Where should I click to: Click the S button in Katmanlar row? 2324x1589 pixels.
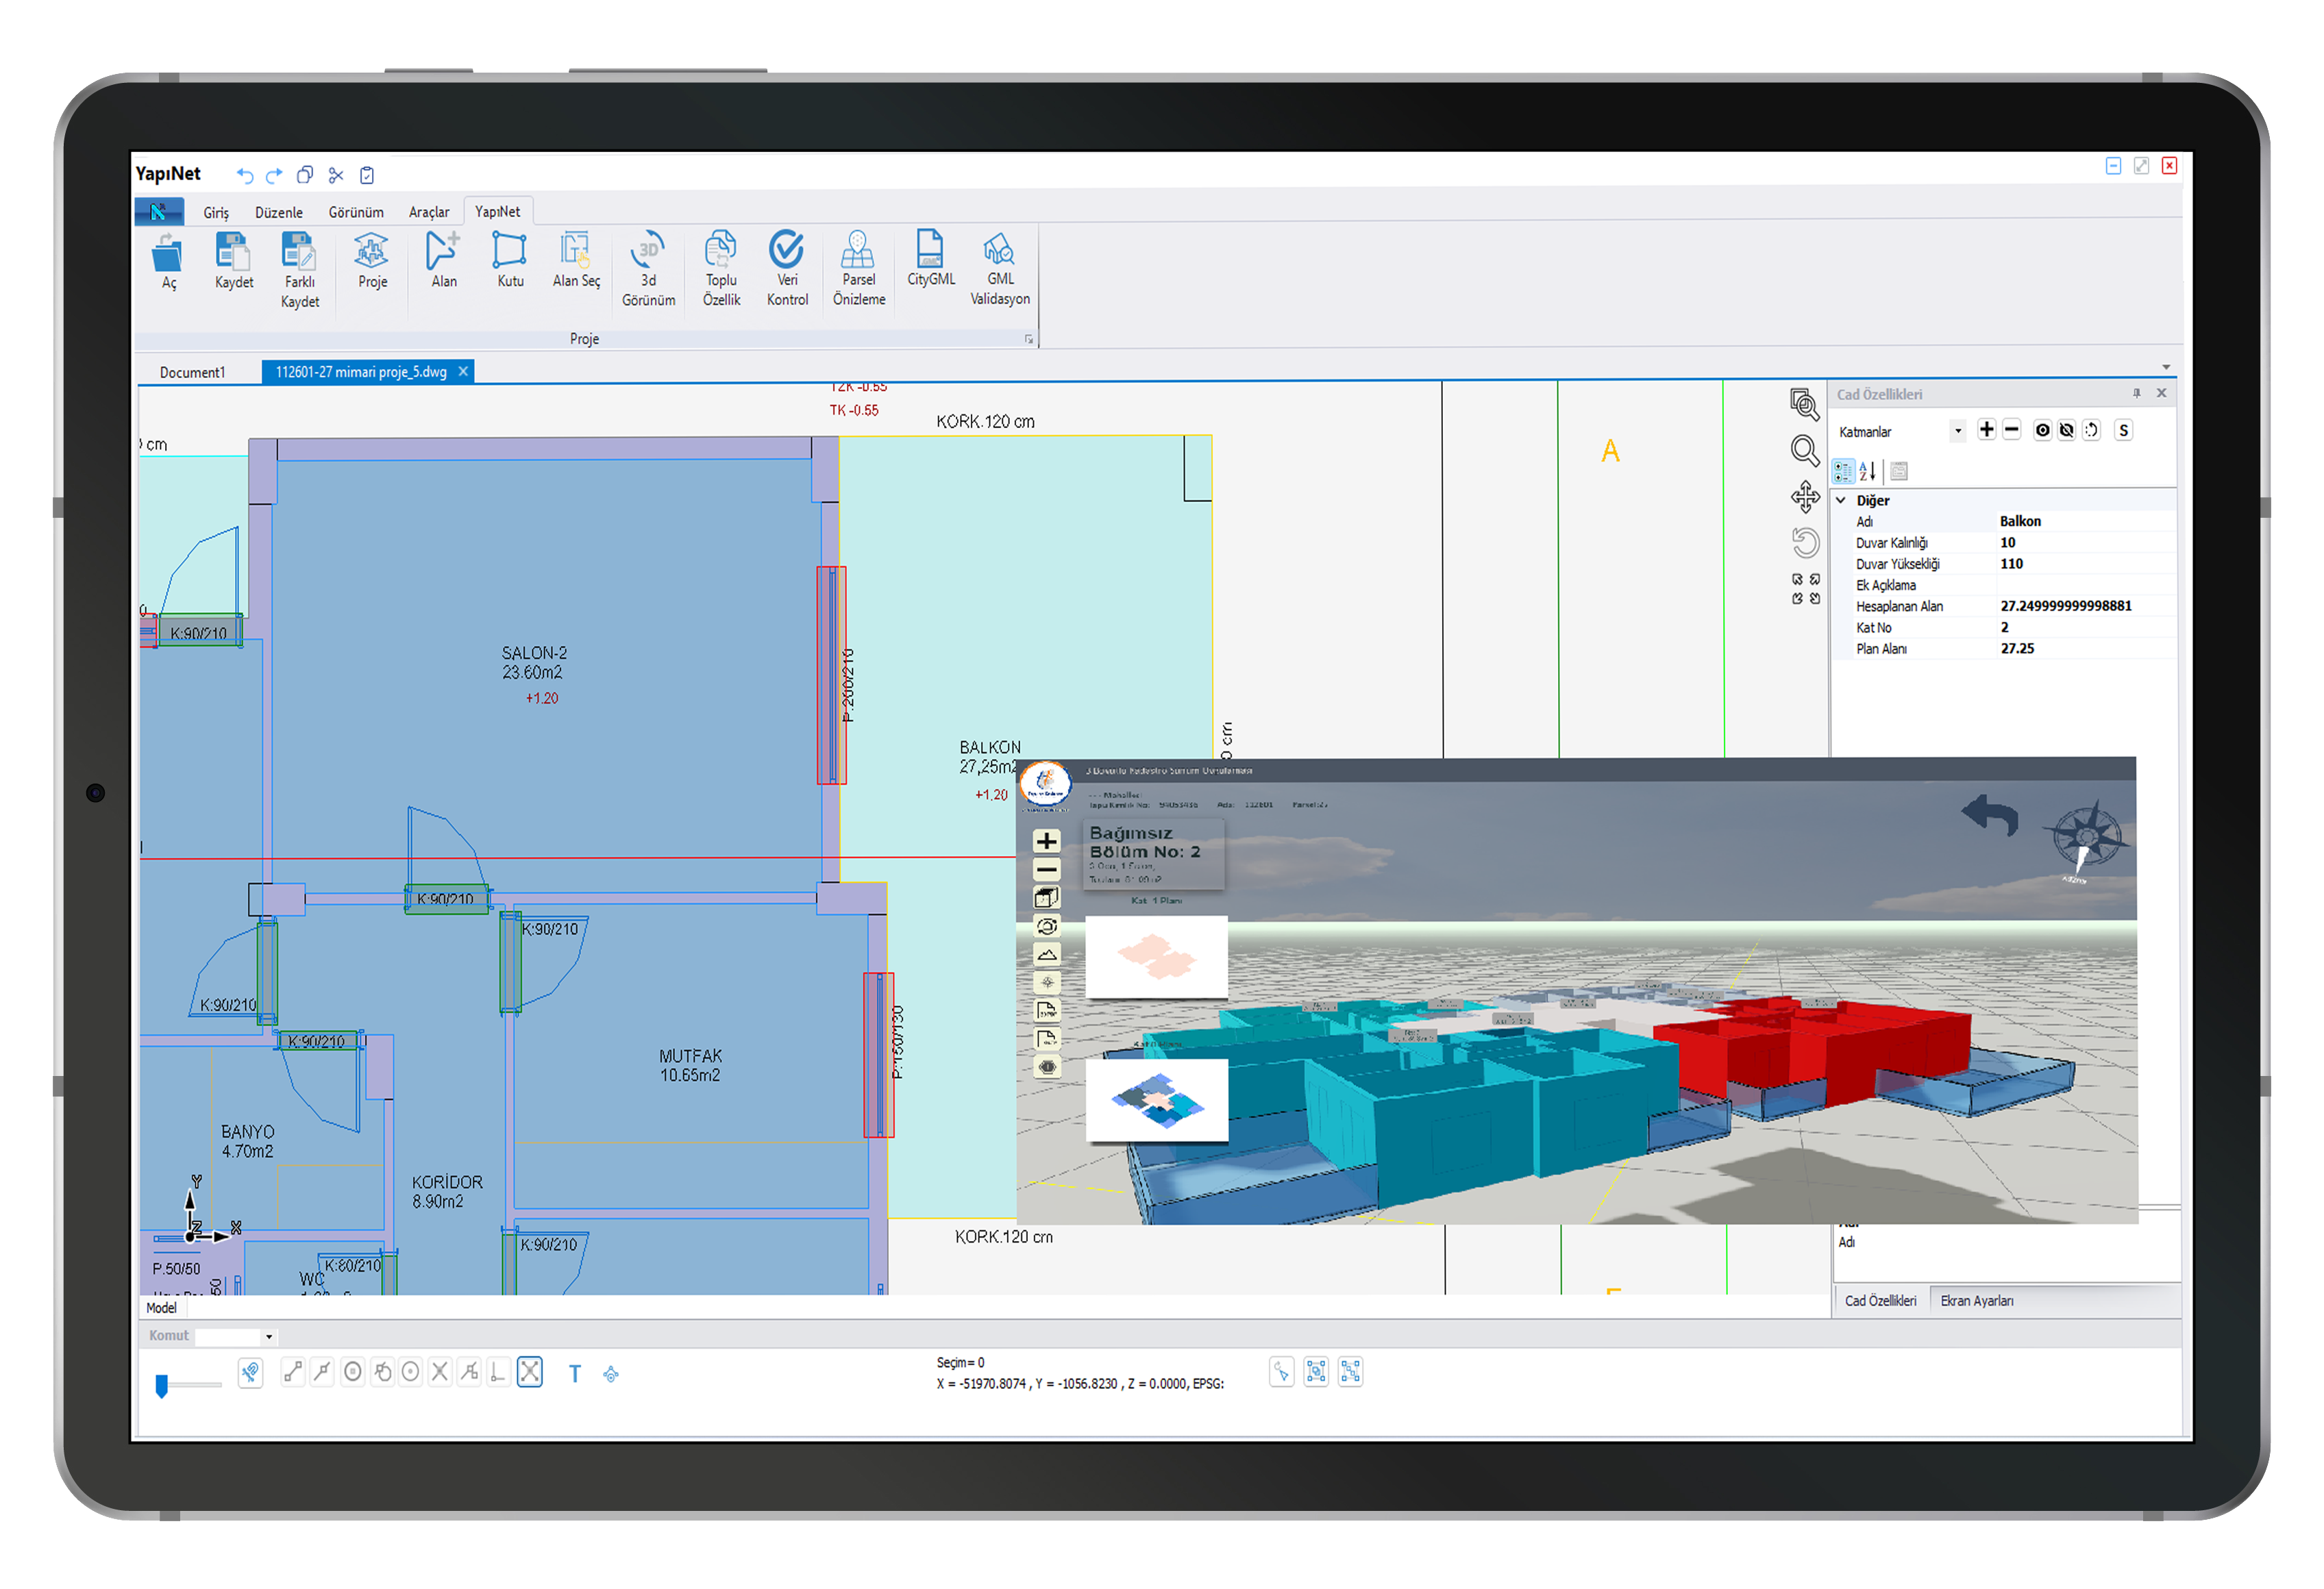2123,431
